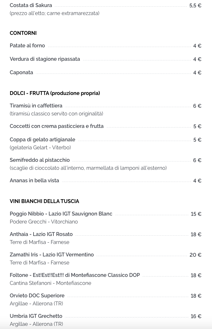Select the Costata di Sakura item

coord(31,5)
